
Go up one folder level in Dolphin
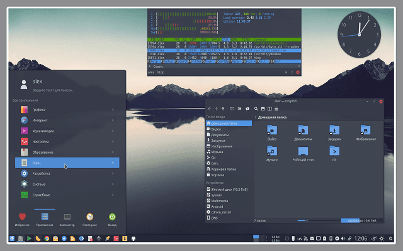click(223, 109)
